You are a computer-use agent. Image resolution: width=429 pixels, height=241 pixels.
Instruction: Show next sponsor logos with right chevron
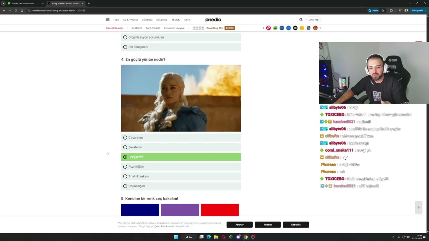pos(320,28)
